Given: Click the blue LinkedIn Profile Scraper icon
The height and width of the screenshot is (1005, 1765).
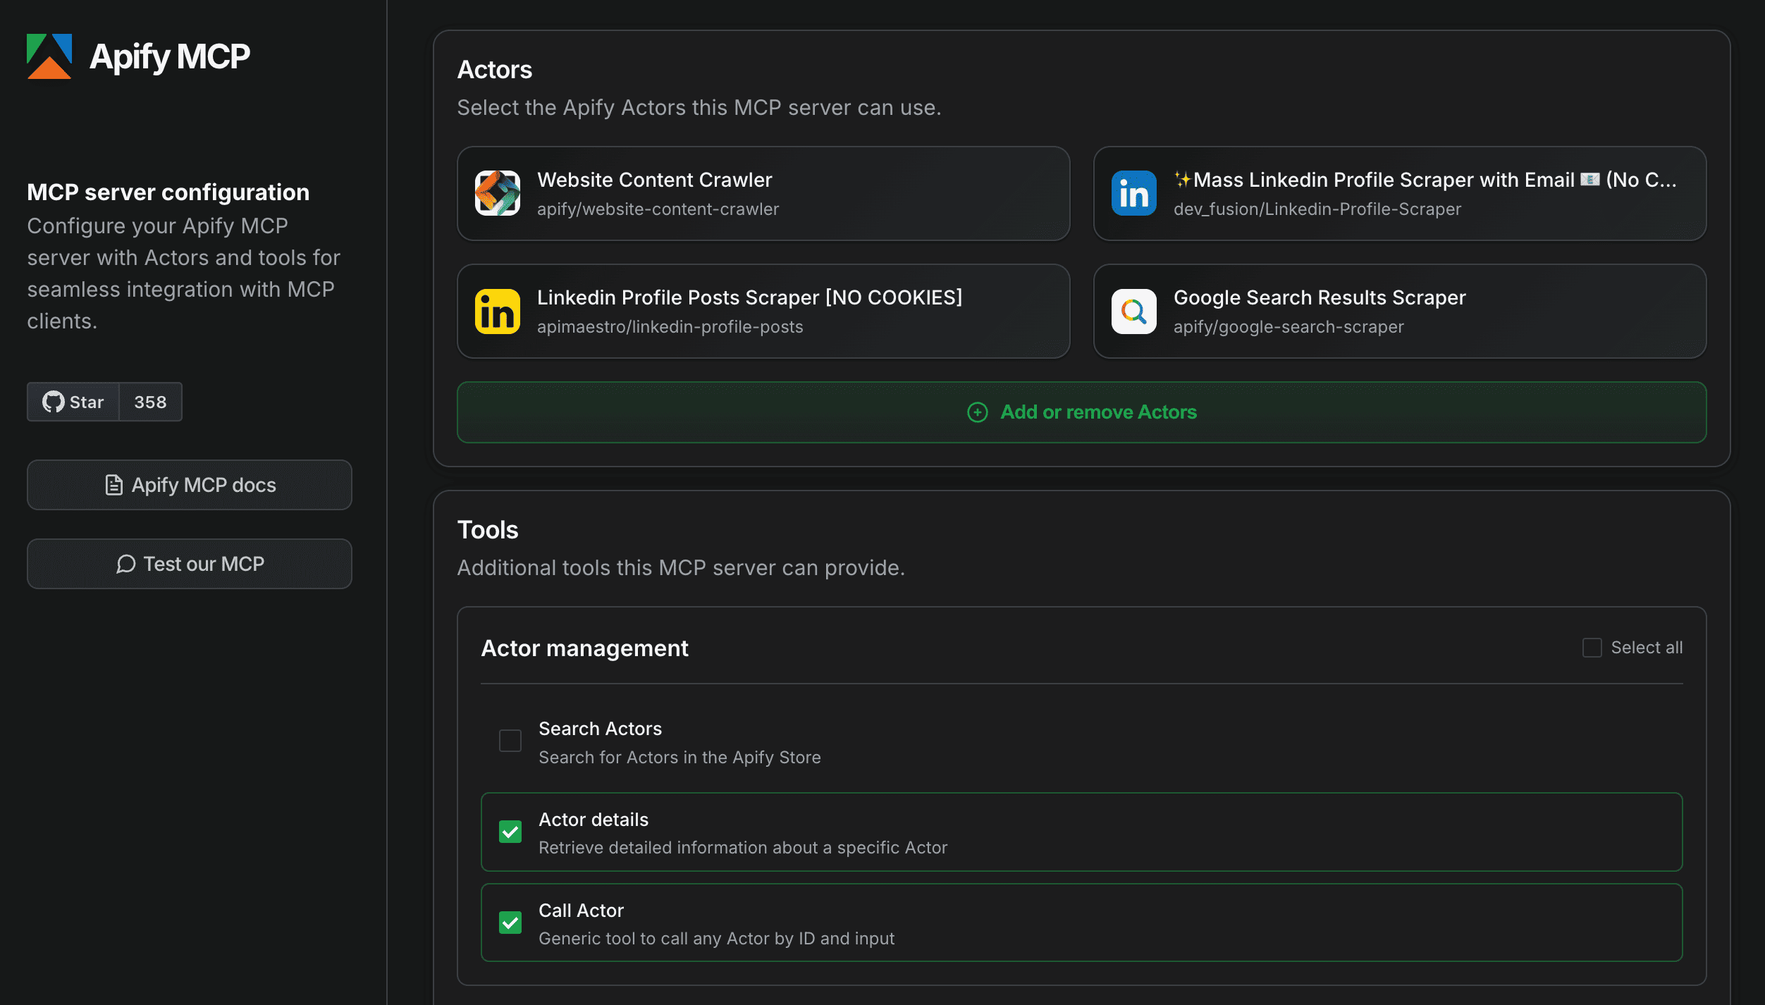Looking at the screenshot, I should [x=1133, y=193].
